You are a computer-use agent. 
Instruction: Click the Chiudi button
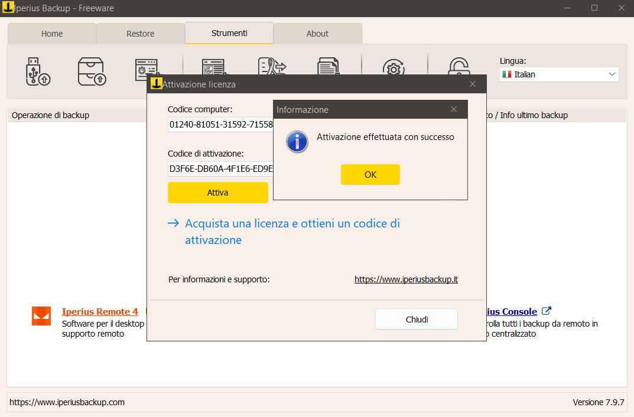(417, 319)
